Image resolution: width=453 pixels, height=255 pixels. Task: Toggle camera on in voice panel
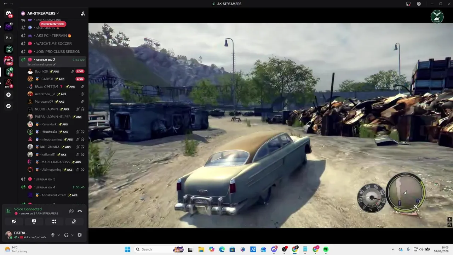click(x=14, y=221)
